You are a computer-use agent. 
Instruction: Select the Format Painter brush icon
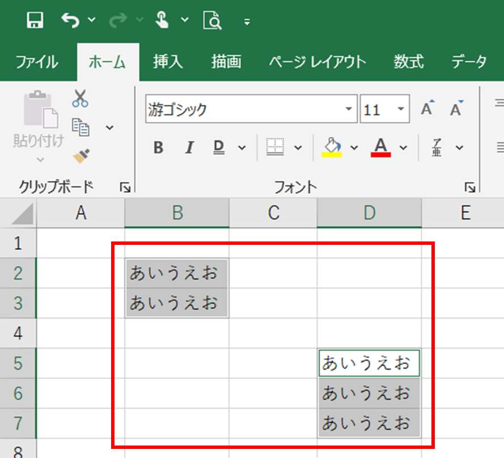click(x=81, y=155)
